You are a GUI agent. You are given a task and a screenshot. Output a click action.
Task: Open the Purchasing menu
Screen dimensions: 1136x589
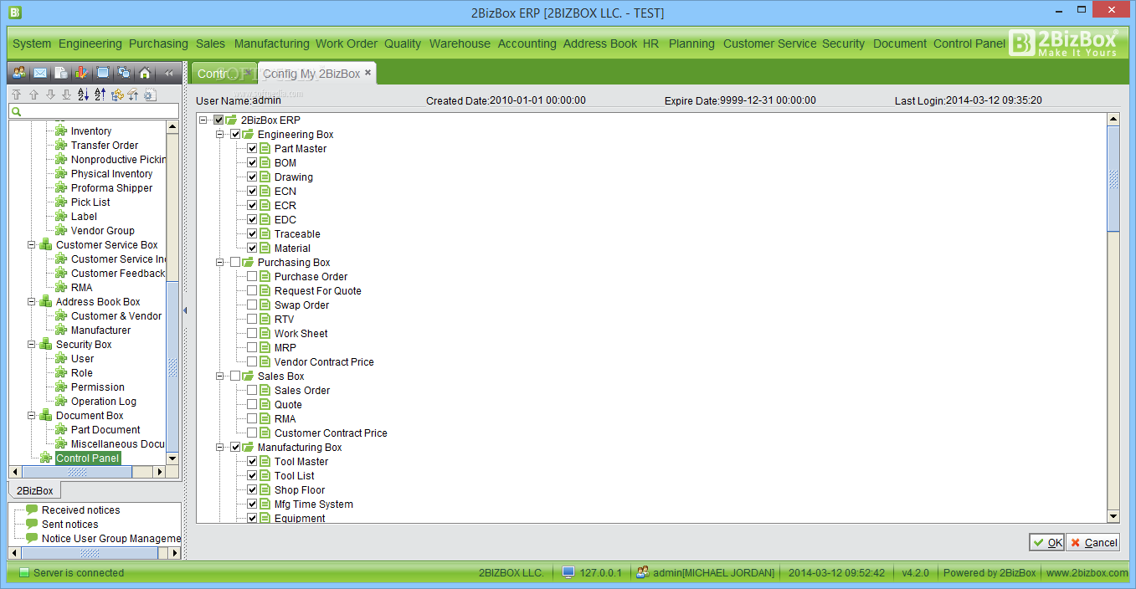coord(158,44)
